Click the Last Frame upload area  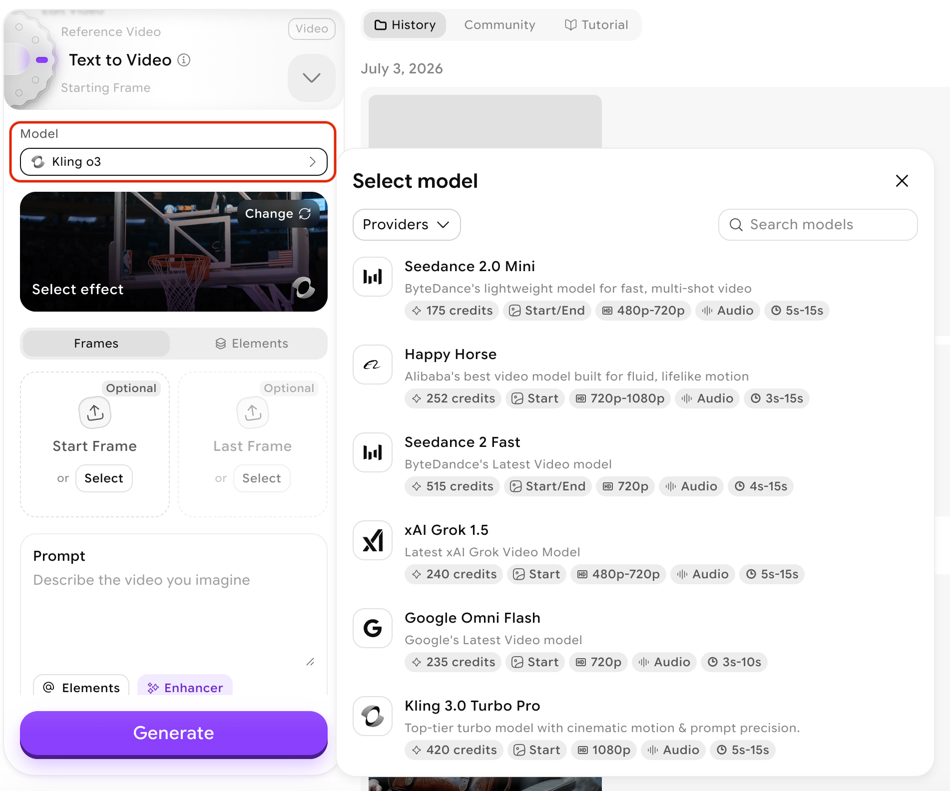253,444
